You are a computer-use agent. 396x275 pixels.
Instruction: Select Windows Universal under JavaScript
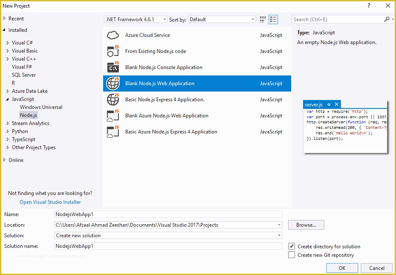41,107
